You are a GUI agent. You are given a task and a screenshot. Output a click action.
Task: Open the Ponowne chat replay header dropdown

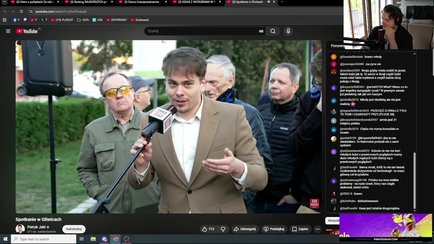[337, 46]
